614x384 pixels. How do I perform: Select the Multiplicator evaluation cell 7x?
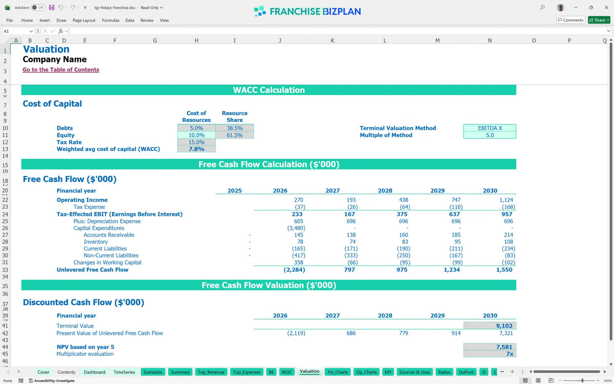pyautogui.click(x=490, y=354)
